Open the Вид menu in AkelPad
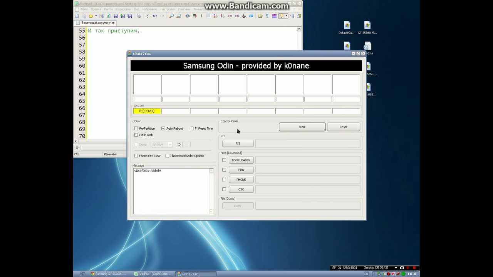The height and width of the screenshot is (277, 493). point(137,9)
